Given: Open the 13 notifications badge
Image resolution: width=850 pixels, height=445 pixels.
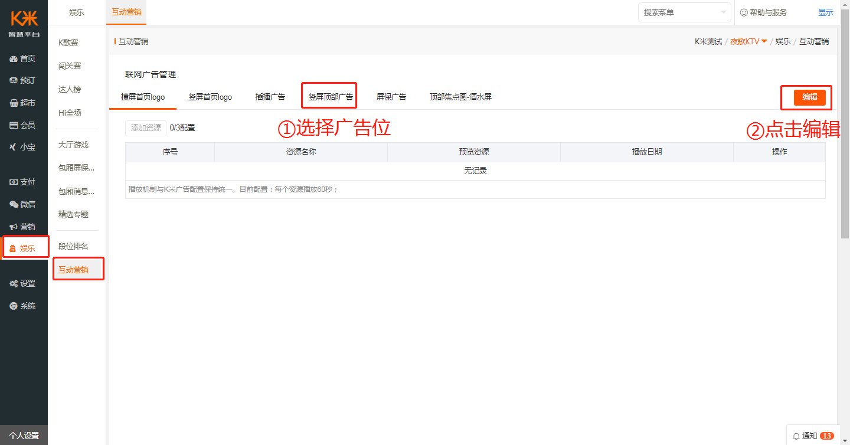Looking at the screenshot, I should coord(827,436).
